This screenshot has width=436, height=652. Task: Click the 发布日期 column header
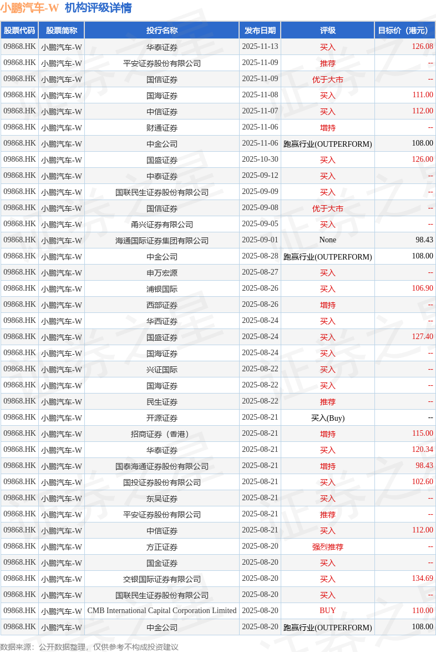pyautogui.click(x=260, y=31)
